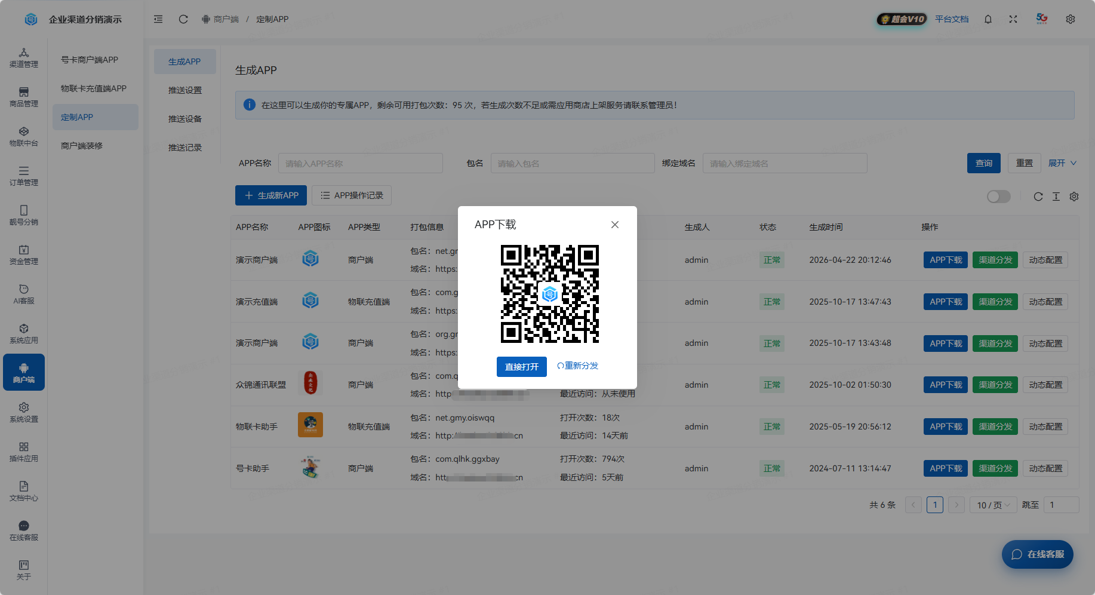Viewport: 1095px width, 595px height.
Task: Click 重新分发 in the download dialog
Action: coord(577,366)
